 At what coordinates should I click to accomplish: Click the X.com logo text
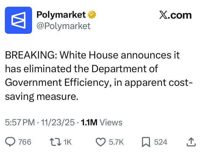pyautogui.click(x=175, y=15)
